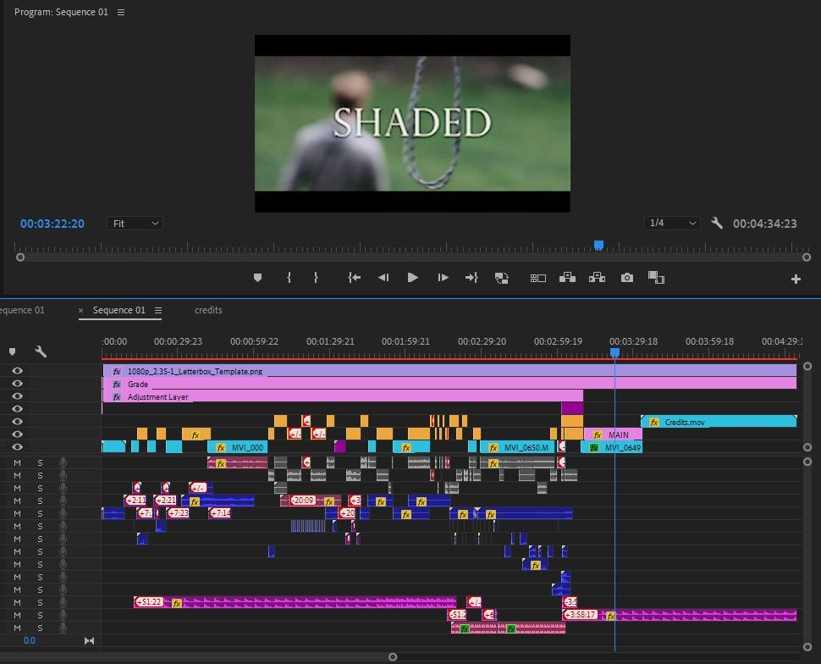
Task: Hide the Grade video track
Action: [x=17, y=384]
